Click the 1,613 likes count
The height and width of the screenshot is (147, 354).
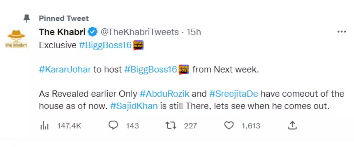pyautogui.click(x=251, y=126)
